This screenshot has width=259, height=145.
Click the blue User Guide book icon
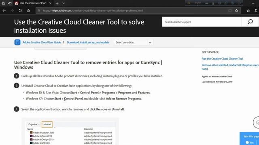point(17,42)
